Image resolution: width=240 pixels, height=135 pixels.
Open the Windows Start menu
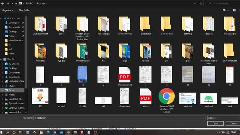[x=1, y=132]
